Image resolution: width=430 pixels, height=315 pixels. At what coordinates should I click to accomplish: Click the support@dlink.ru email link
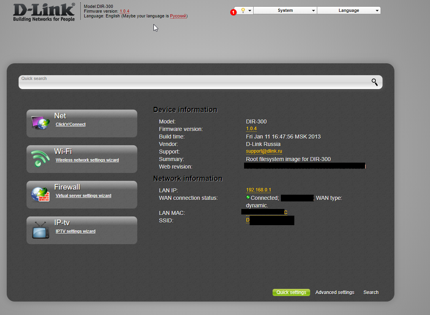tap(264, 151)
